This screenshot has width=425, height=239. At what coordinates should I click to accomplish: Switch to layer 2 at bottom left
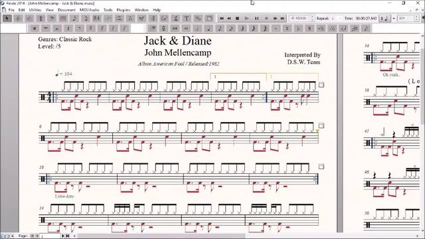click(x=5, y=236)
